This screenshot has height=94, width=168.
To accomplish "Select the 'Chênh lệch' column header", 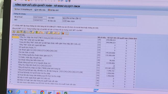I will coord(133,38).
